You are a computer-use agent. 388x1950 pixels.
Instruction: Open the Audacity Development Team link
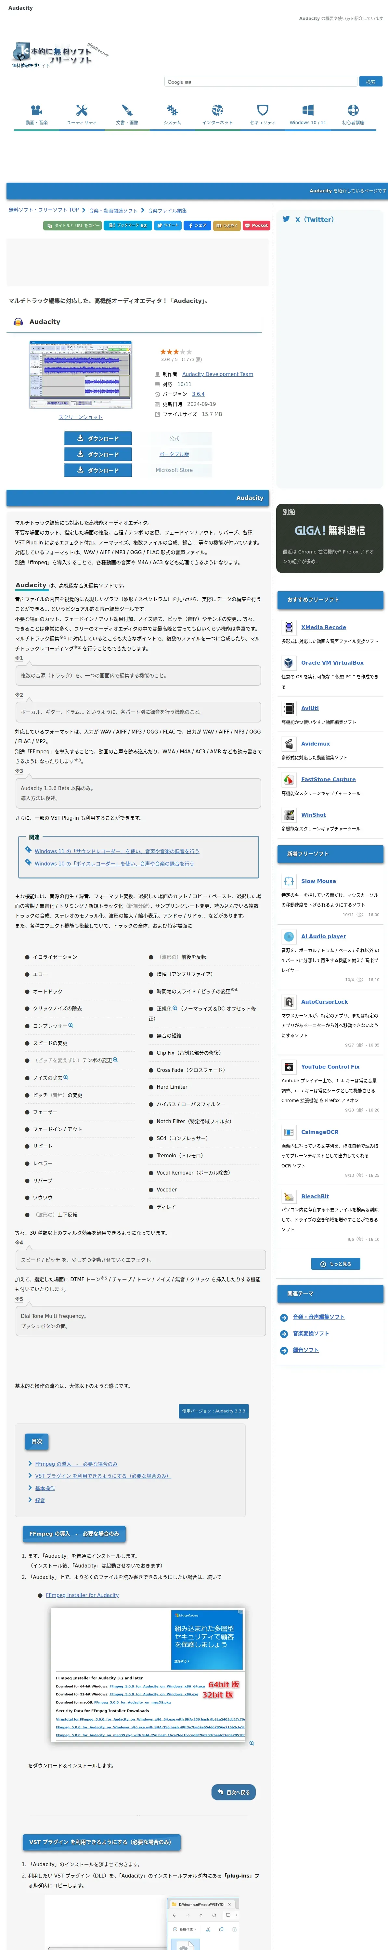[218, 374]
